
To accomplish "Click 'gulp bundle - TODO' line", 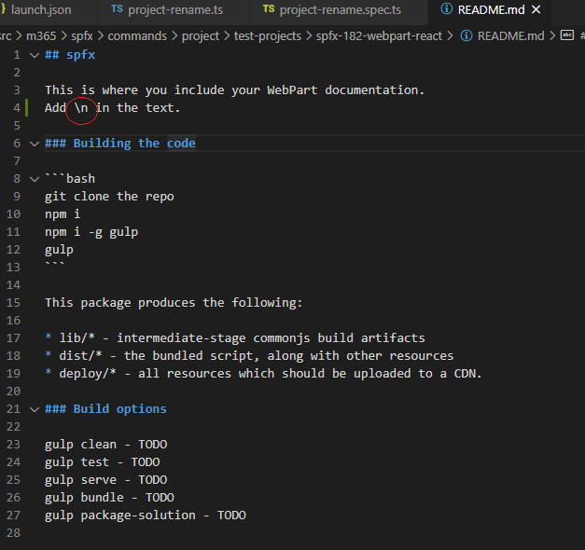I will [x=109, y=498].
